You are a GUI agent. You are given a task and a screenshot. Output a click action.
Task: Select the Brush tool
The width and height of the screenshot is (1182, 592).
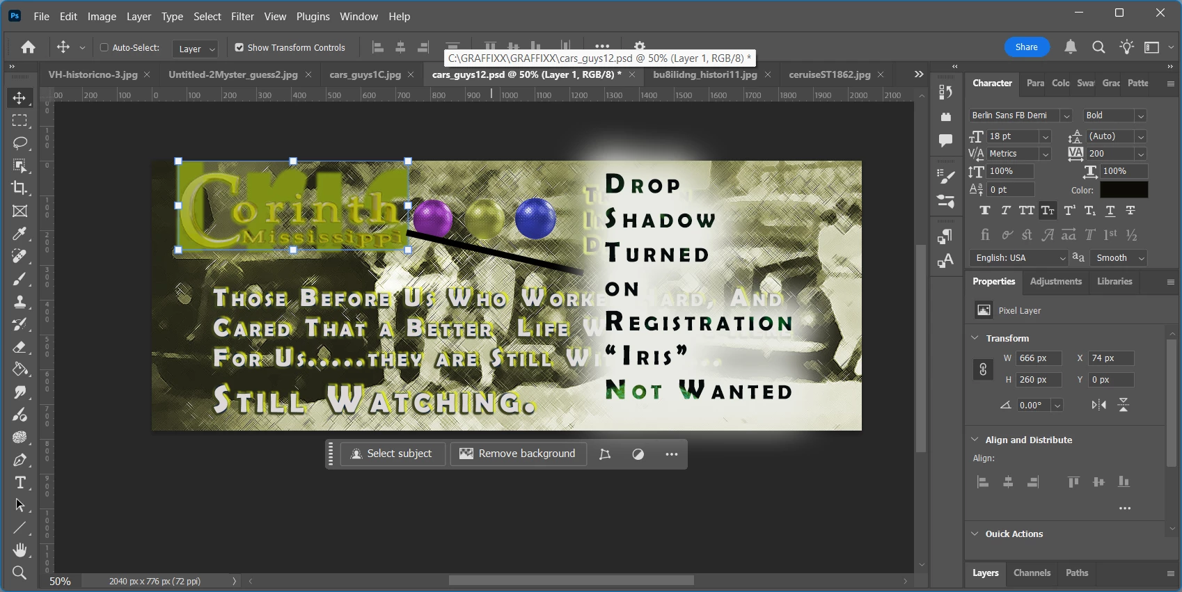[19, 279]
